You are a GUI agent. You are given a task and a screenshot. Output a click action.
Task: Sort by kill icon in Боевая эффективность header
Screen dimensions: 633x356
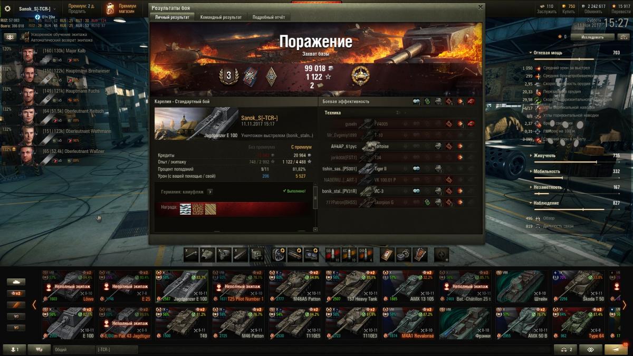pyautogui.click(x=471, y=101)
